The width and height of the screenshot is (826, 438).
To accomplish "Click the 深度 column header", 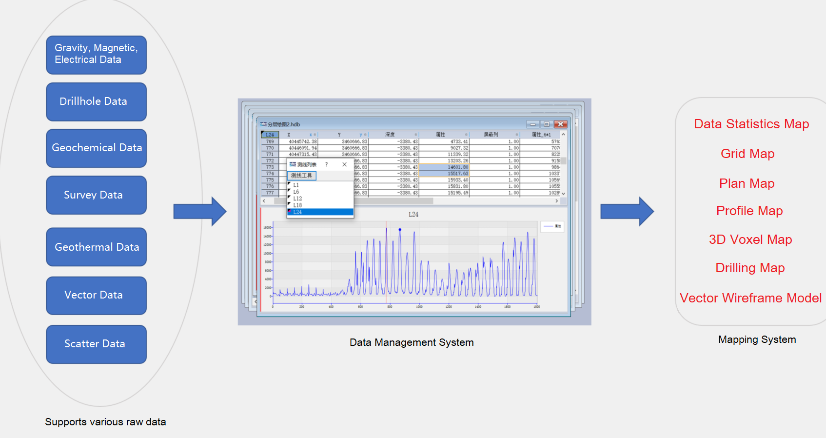I will coord(393,135).
